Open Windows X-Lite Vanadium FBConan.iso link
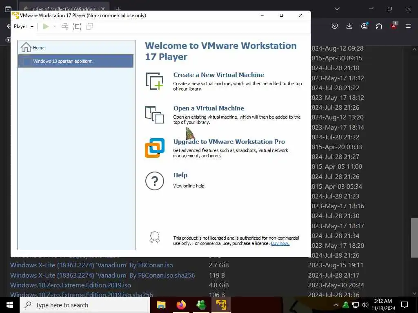 point(91,265)
